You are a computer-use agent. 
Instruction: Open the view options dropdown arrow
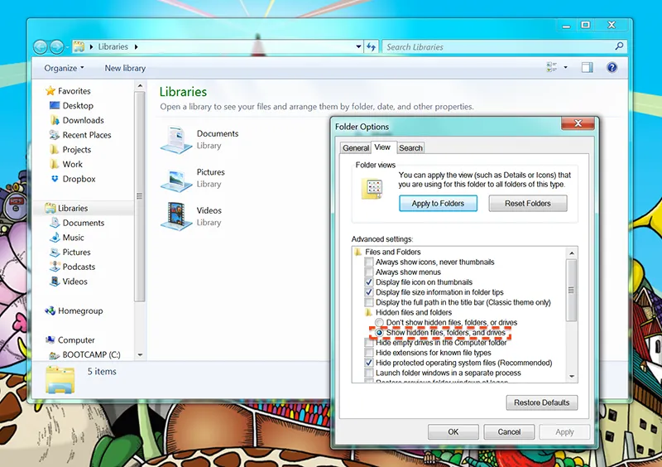click(x=565, y=67)
